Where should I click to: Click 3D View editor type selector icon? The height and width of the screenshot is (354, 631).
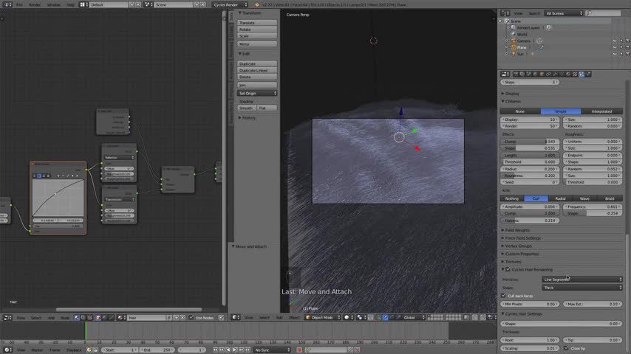pyautogui.click(x=236, y=317)
